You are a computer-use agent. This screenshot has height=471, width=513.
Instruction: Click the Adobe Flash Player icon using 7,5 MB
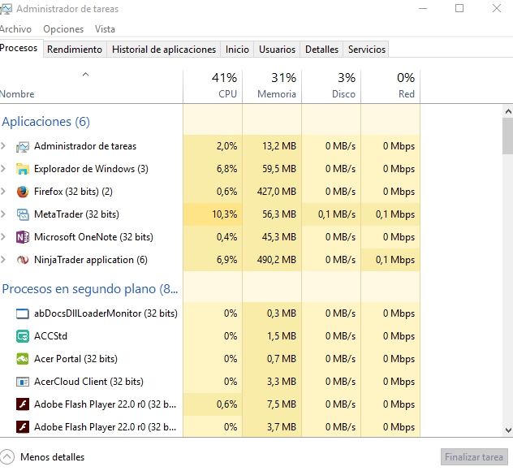[x=22, y=404]
